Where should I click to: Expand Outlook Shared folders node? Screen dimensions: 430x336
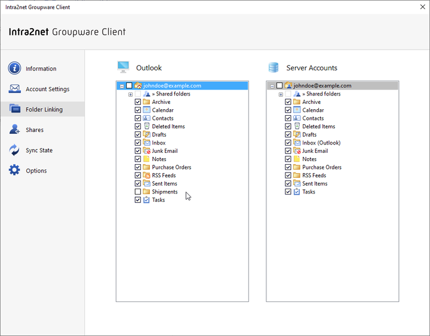click(x=131, y=94)
